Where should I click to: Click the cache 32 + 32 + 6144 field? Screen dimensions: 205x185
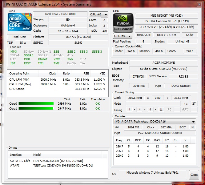pyautogui.click(x=68, y=31)
